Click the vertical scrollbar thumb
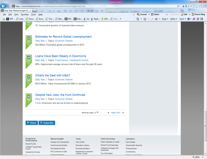207x159 pixels. tap(205, 126)
